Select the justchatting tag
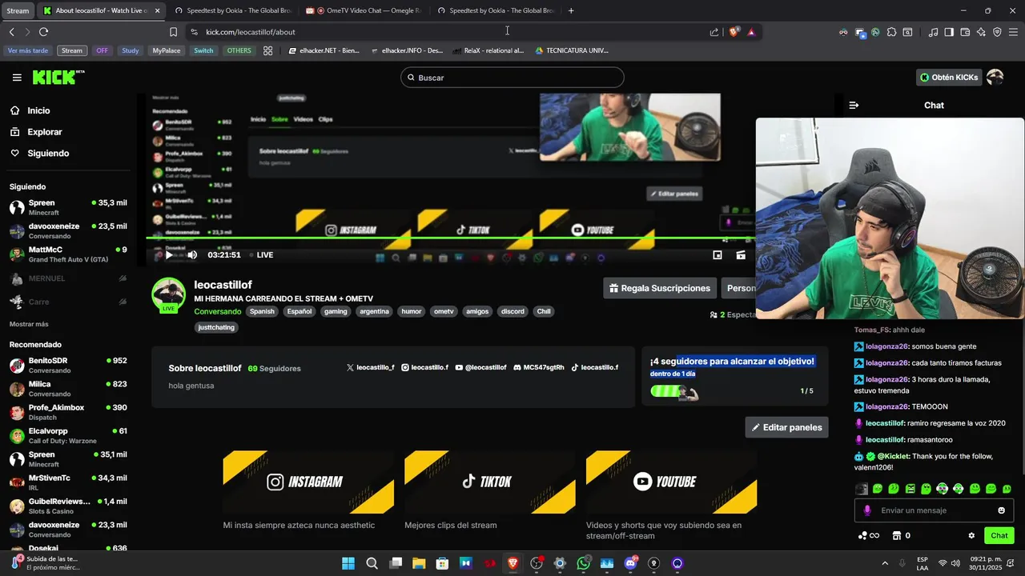 tap(216, 327)
